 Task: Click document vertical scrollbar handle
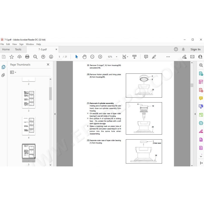[x=192, y=85]
